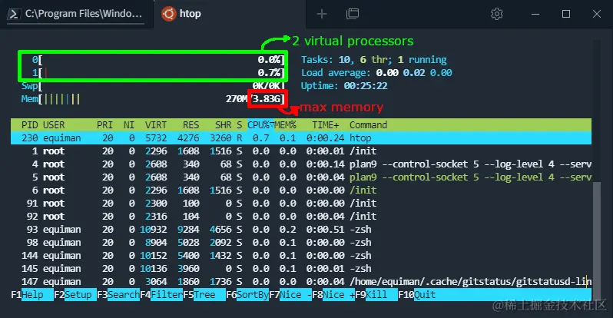Viewport: 613px width, 318px height.
Task: Open F2 Setup in the htop footer
Action: [75, 294]
